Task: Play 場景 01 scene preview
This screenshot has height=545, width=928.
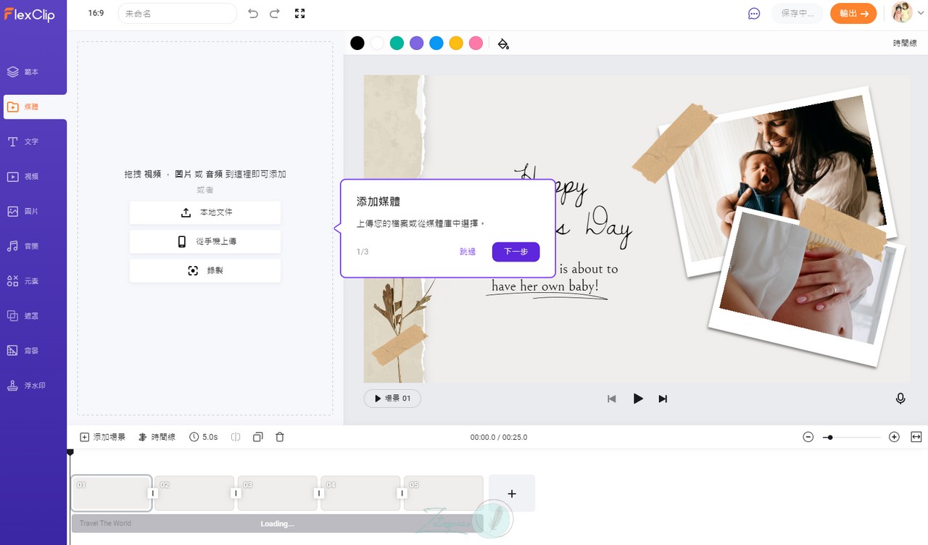Action: pyautogui.click(x=392, y=399)
